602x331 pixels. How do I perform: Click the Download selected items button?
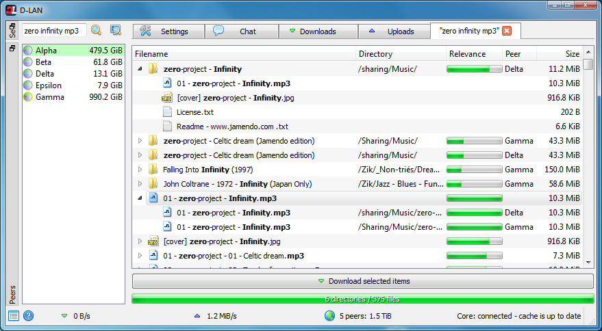tap(363, 281)
